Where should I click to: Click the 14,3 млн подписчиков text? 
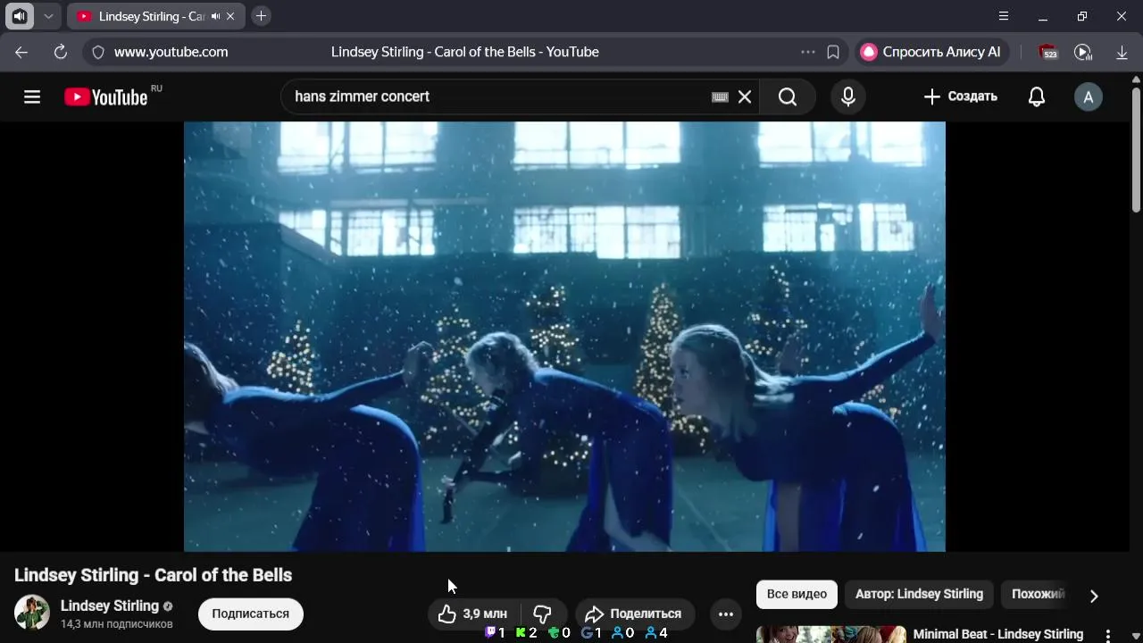(117, 624)
